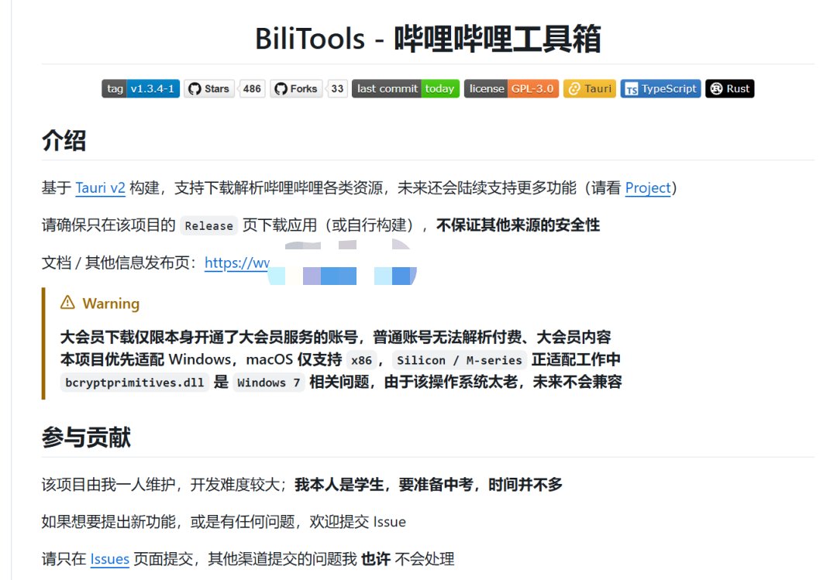Open the 33 forks count
Screen dimensions: 837x580
(x=337, y=88)
